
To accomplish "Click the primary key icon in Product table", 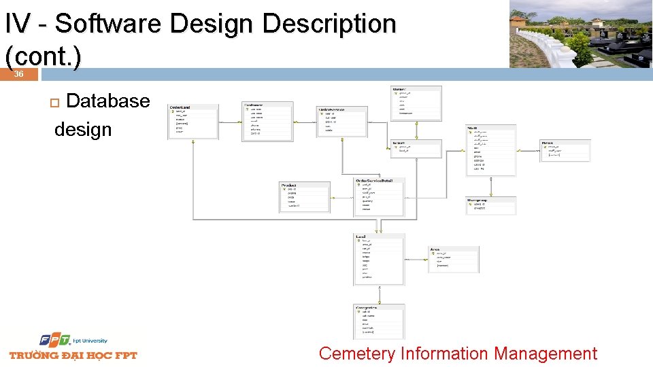I will tap(285, 190).
